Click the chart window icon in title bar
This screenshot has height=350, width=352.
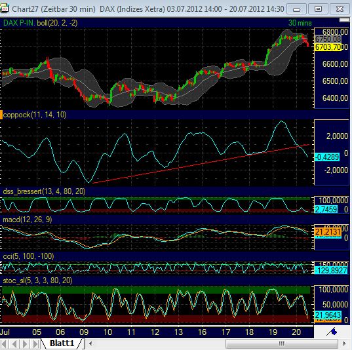tap(4, 9)
